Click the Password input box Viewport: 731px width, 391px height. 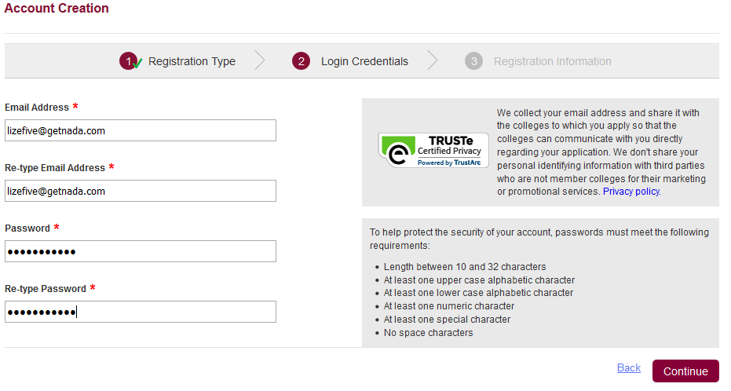[141, 252]
